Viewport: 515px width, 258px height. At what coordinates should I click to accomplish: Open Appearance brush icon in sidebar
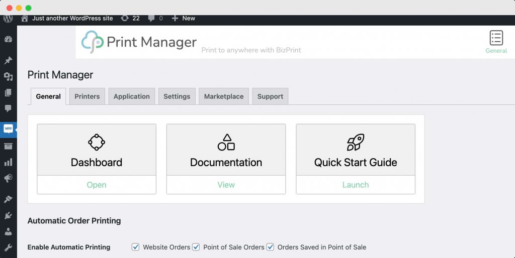pyautogui.click(x=8, y=199)
